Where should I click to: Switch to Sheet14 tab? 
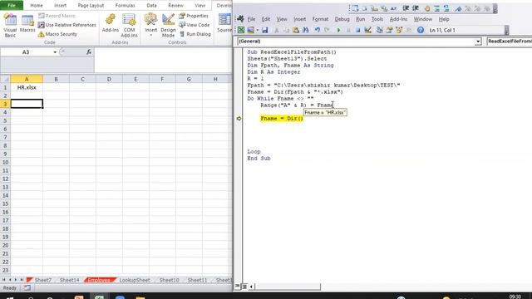(69, 280)
